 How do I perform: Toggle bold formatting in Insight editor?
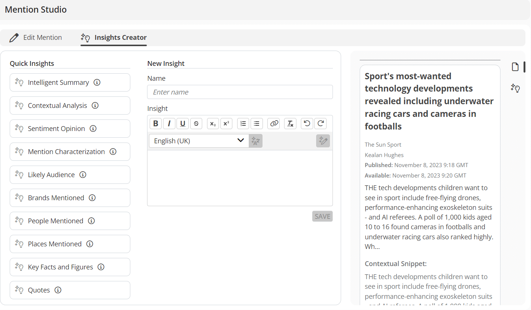(x=156, y=124)
